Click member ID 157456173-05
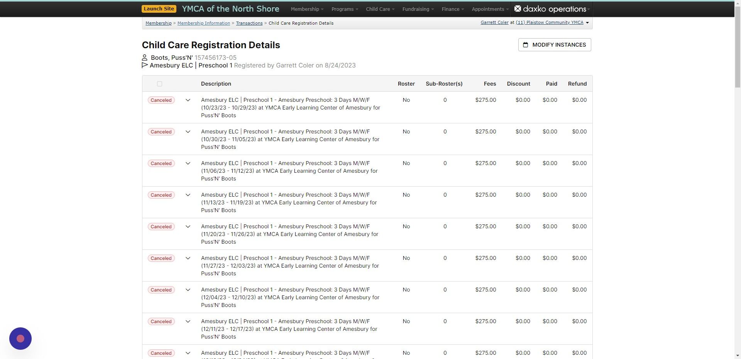Image resolution: width=741 pixels, height=359 pixels. 215,57
